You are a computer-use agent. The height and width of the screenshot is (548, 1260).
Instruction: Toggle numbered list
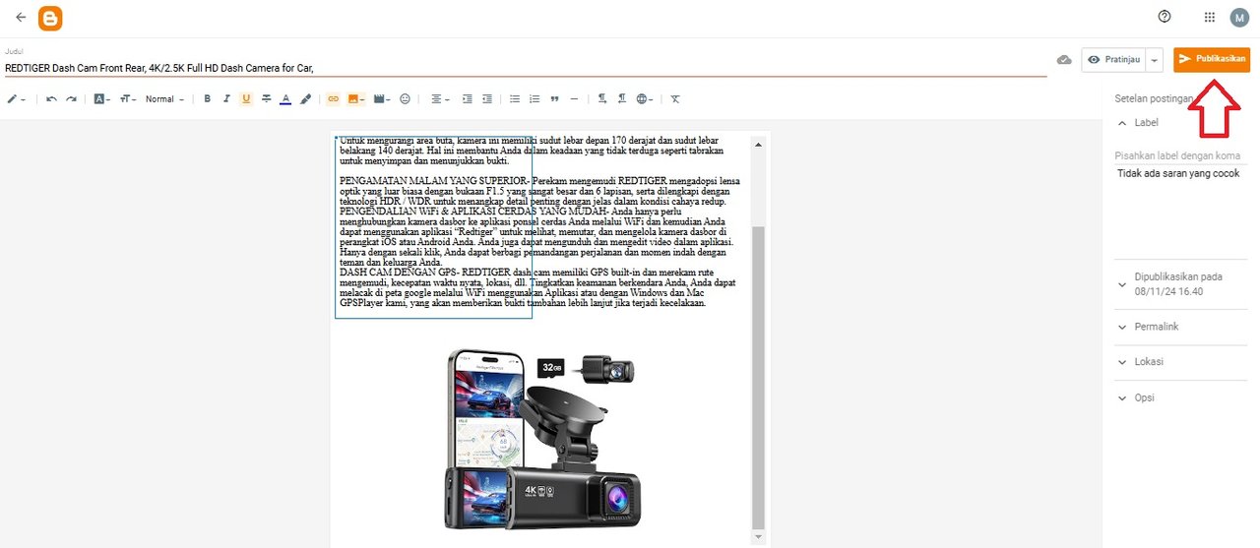click(535, 99)
